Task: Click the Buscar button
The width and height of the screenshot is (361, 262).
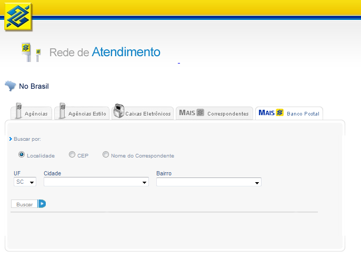Action: 25,204
